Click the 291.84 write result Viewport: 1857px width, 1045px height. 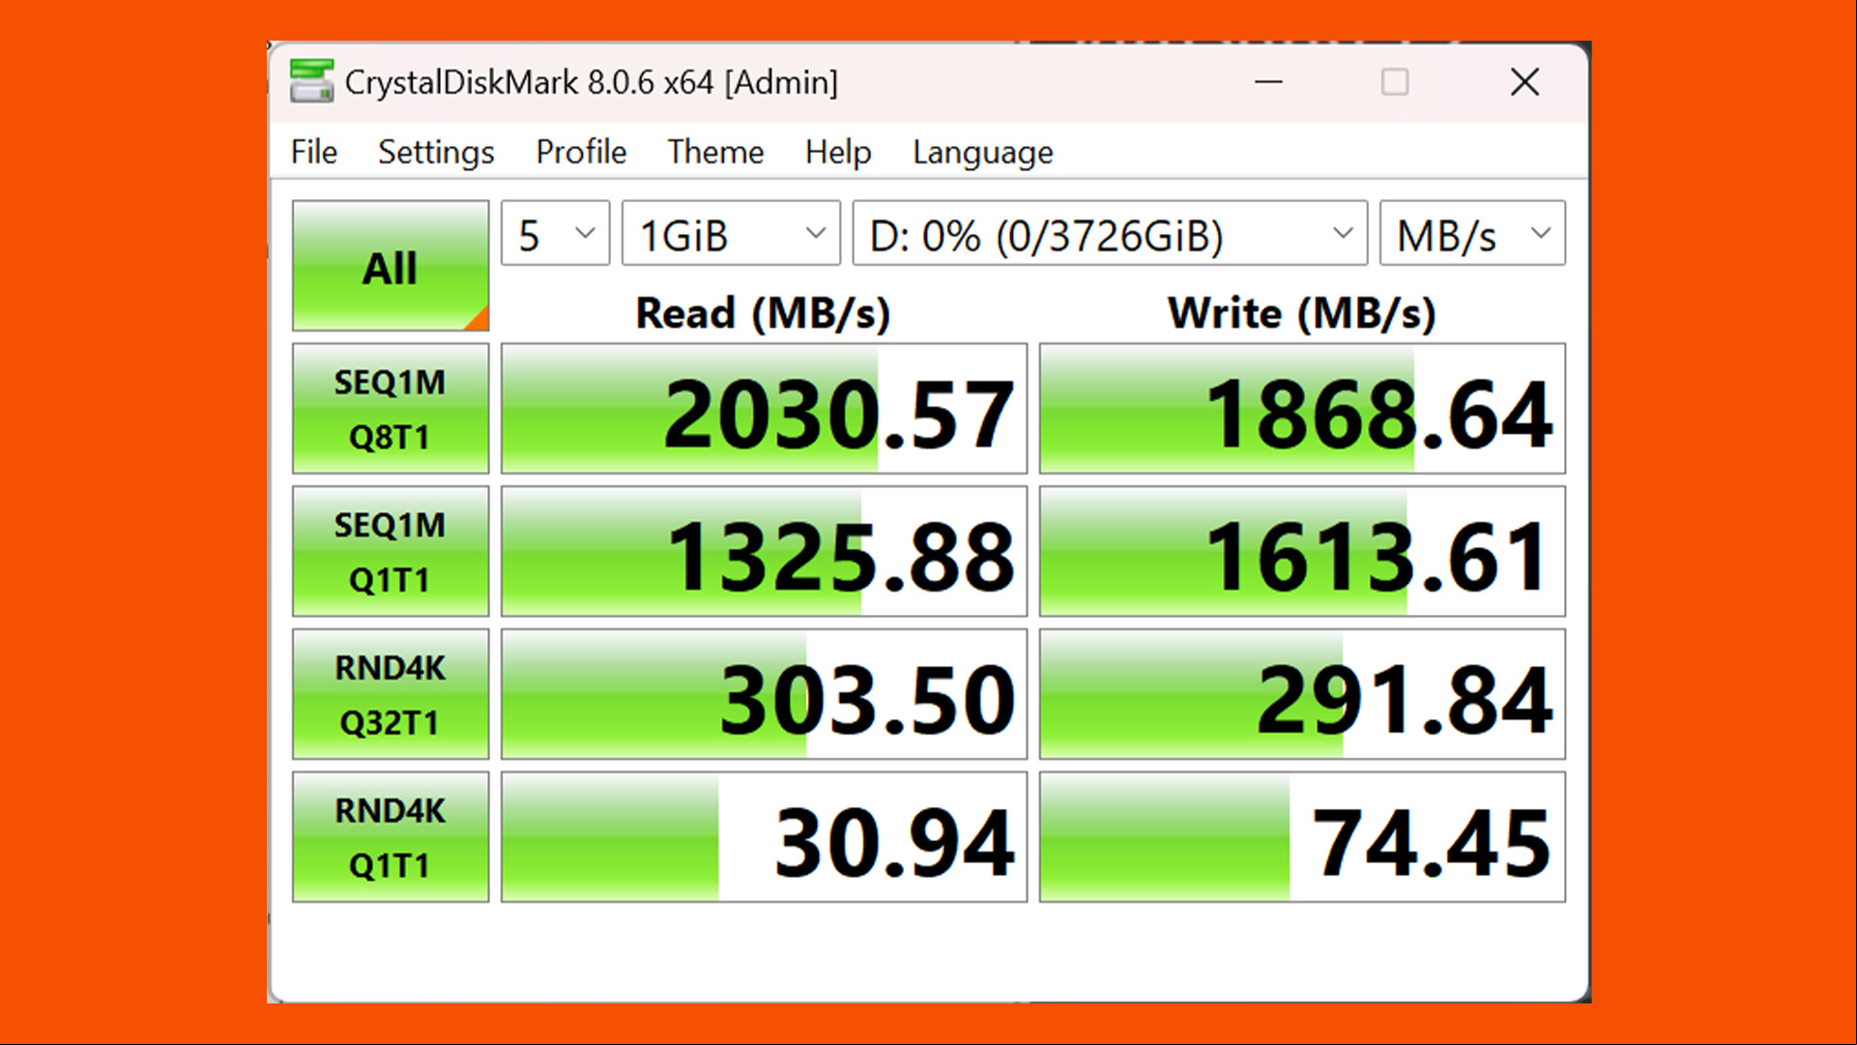(1302, 695)
